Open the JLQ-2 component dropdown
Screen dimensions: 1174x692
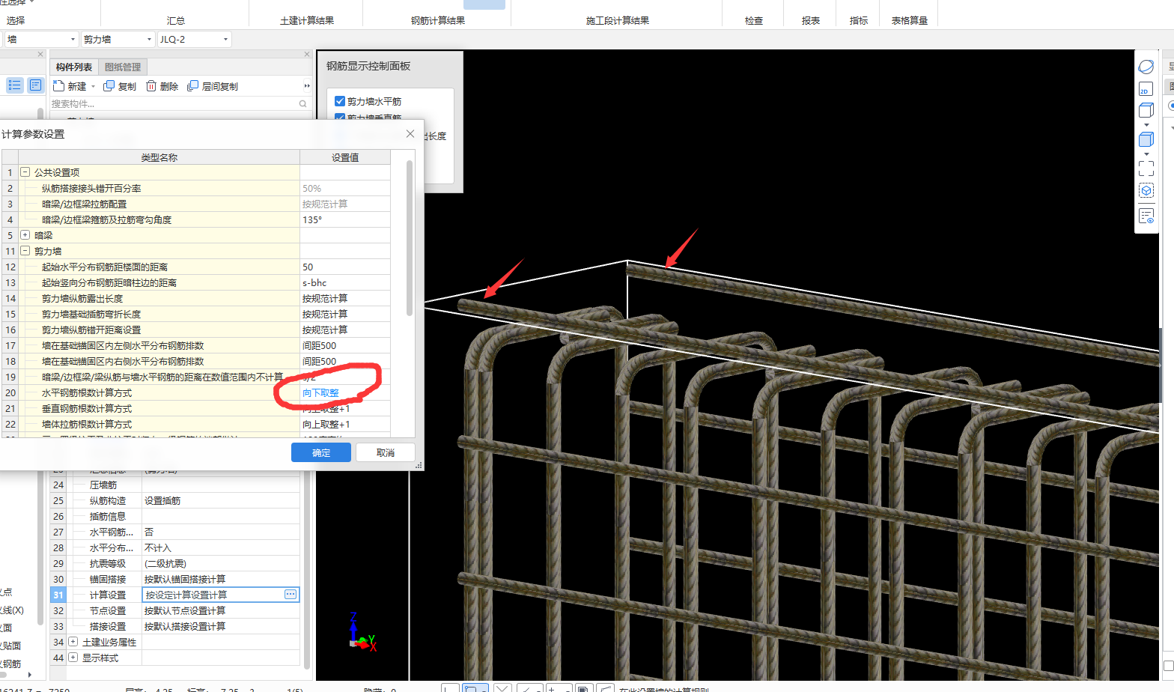pyautogui.click(x=225, y=40)
